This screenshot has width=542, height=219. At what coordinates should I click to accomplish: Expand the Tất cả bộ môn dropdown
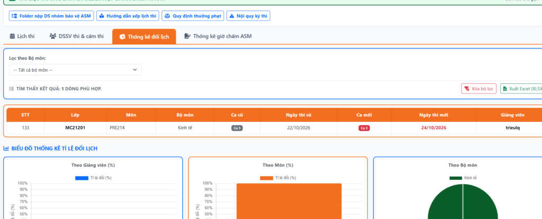click(x=75, y=70)
